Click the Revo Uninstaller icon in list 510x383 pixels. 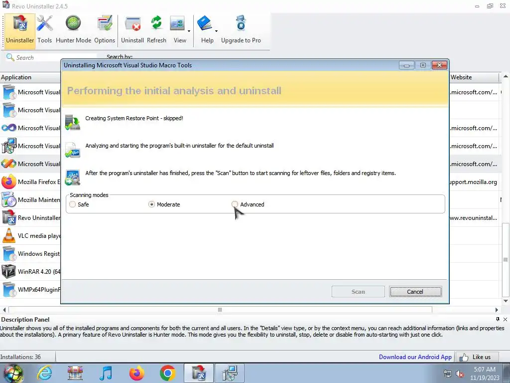click(x=9, y=217)
